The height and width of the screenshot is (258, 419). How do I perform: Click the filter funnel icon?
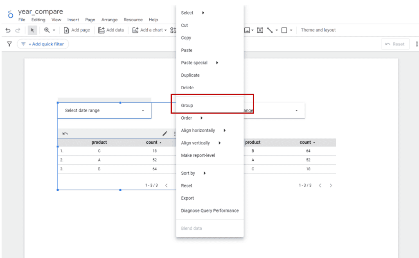click(9, 44)
